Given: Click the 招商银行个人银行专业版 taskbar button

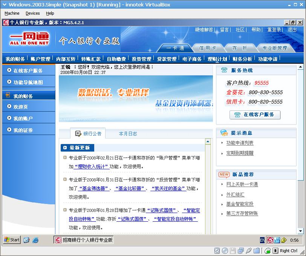Looking at the screenshot, I should (84, 240).
